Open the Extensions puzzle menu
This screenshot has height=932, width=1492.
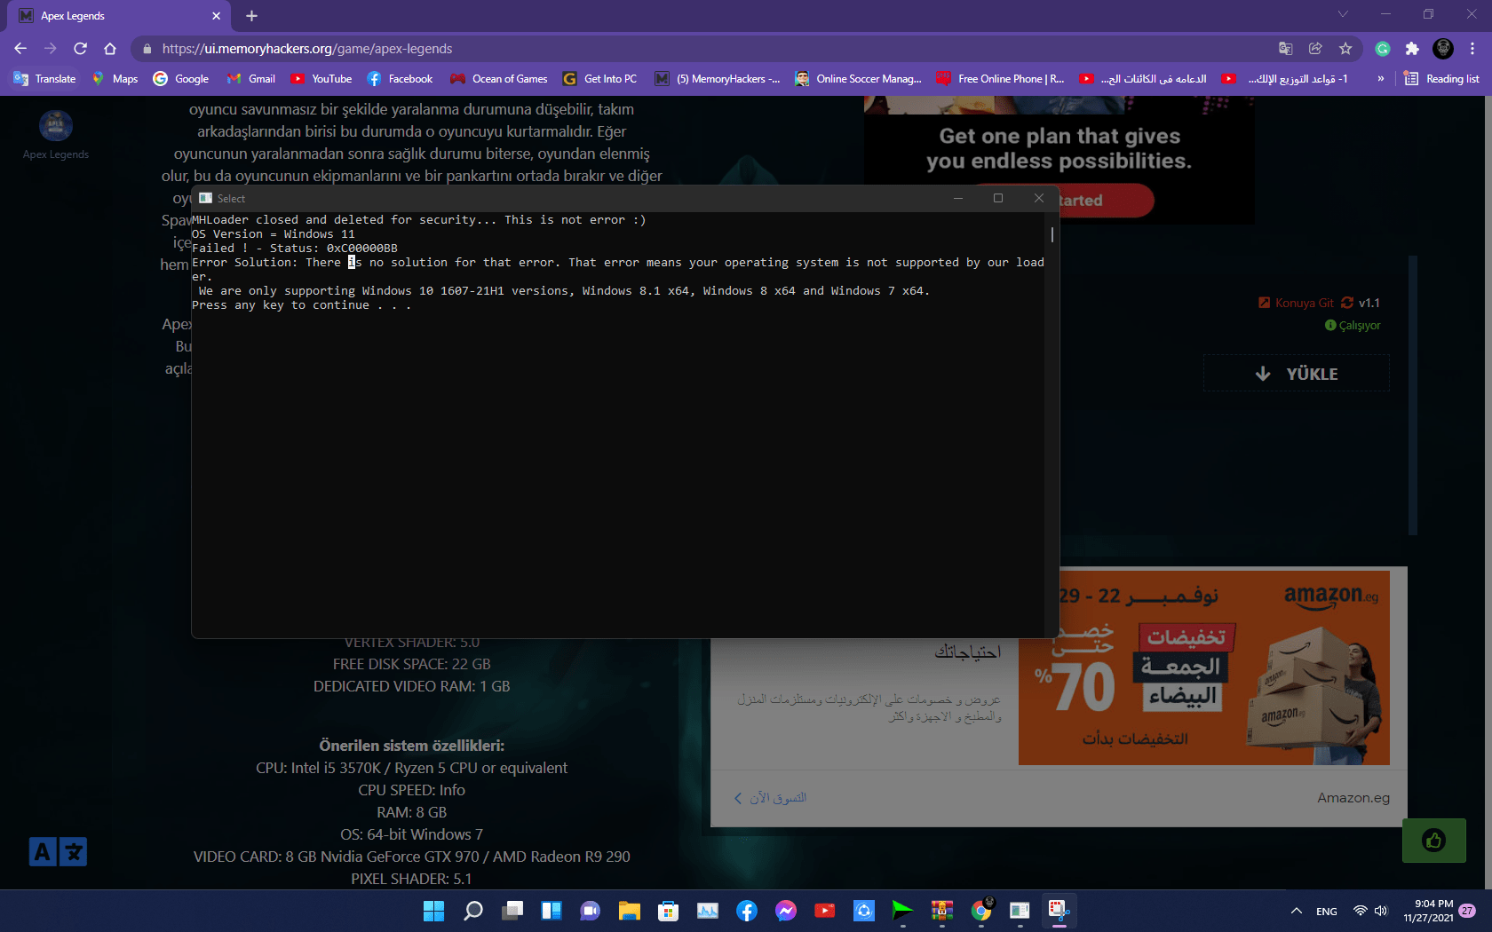pos(1412,49)
